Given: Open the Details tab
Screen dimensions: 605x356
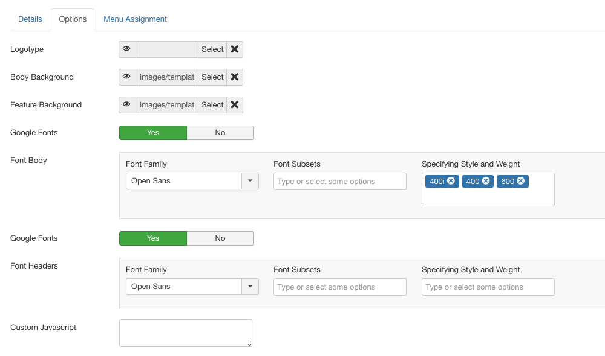Looking at the screenshot, I should coord(30,19).
